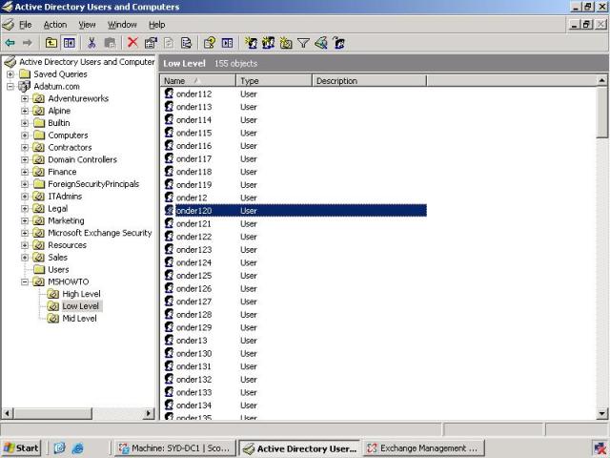Click the red Delete X icon

click(x=133, y=42)
